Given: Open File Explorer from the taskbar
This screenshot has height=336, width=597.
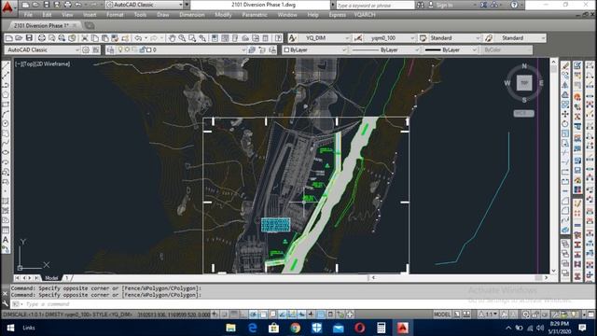Looking at the screenshot, I should click(x=230, y=328).
